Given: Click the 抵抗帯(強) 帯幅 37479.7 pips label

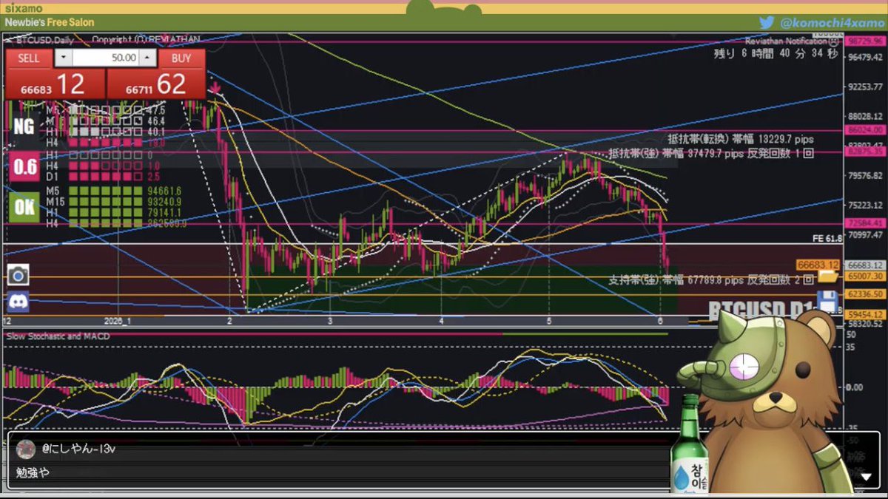Looking at the screenshot, I should [711, 153].
